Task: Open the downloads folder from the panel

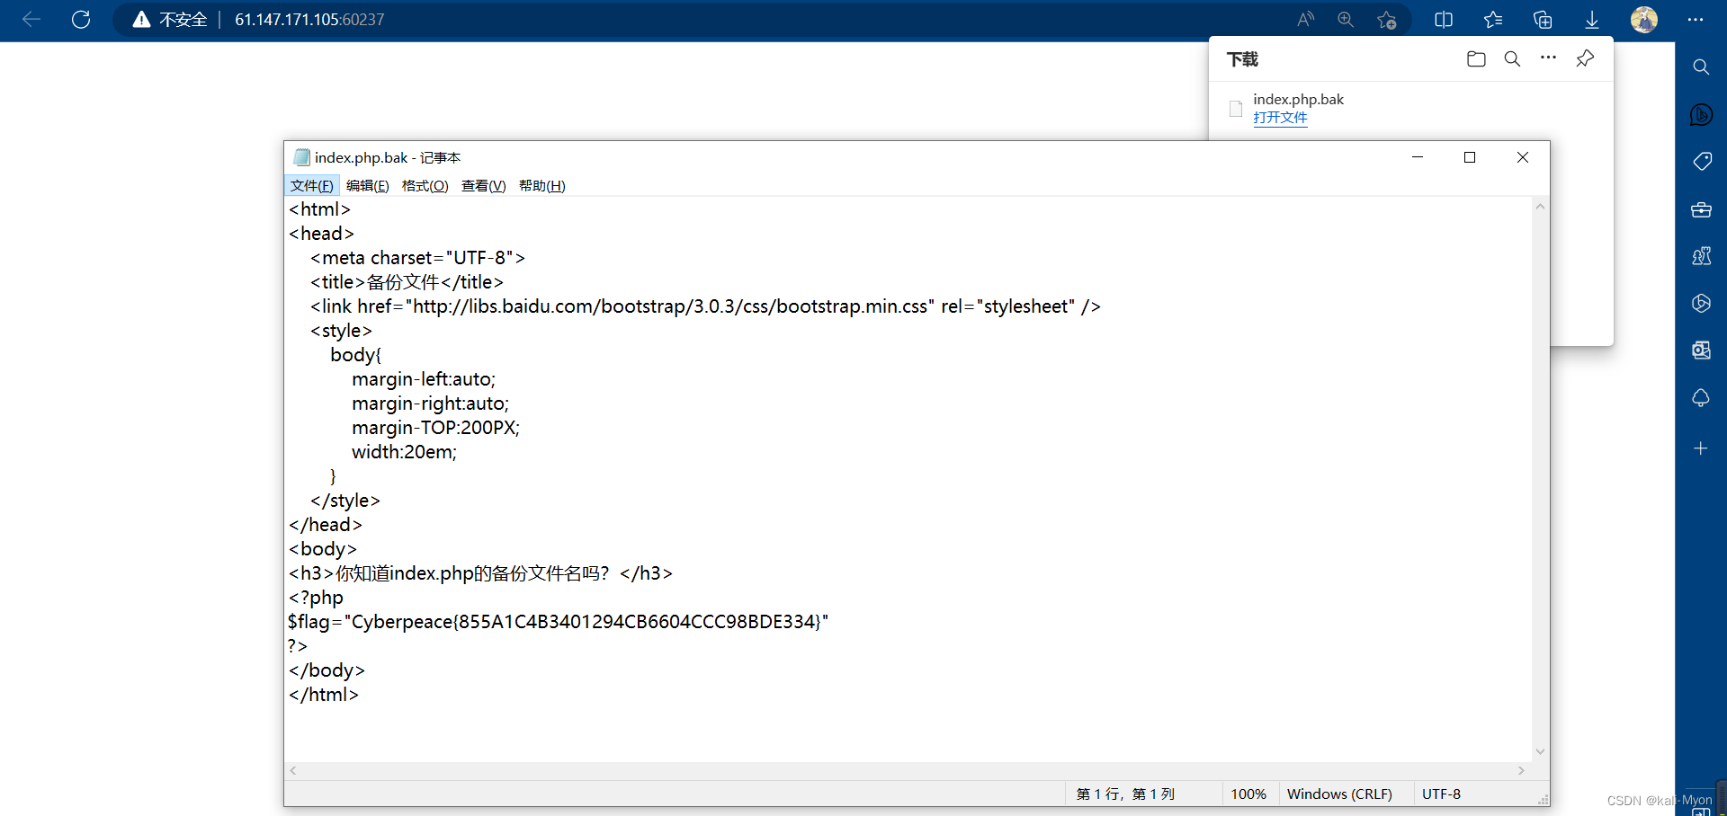Action: pos(1476,58)
